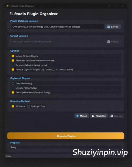Minimize the Plugin Organizer window

(x=110, y=6)
